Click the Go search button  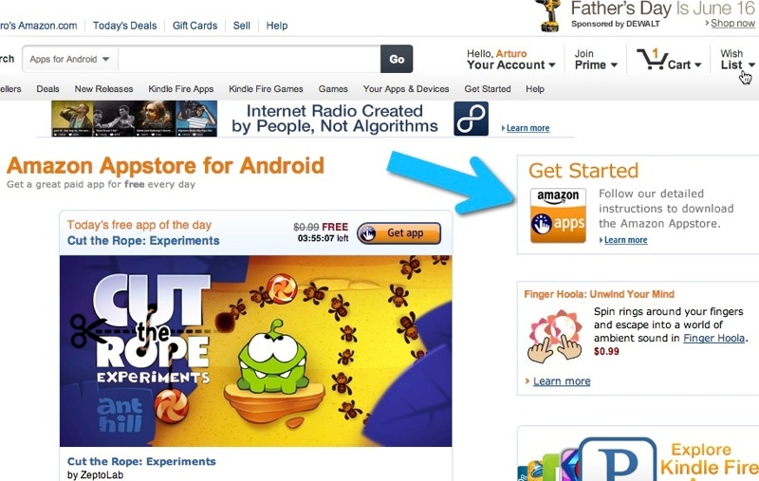point(397,59)
